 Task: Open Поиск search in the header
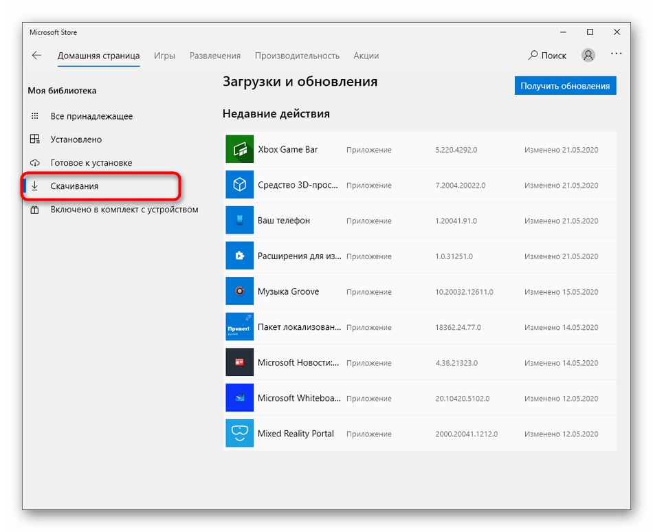[x=548, y=56]
